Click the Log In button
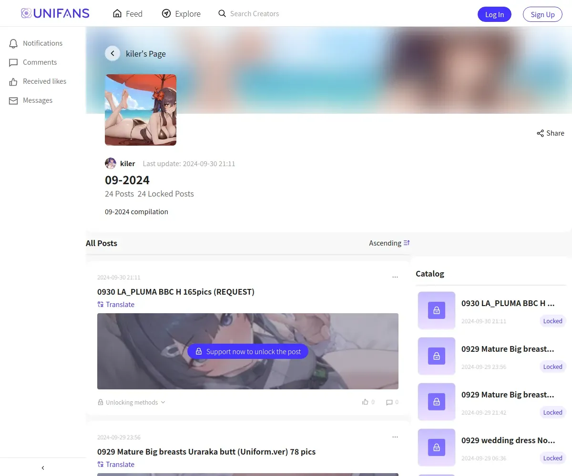572x476 pixels. coord(494,14)
